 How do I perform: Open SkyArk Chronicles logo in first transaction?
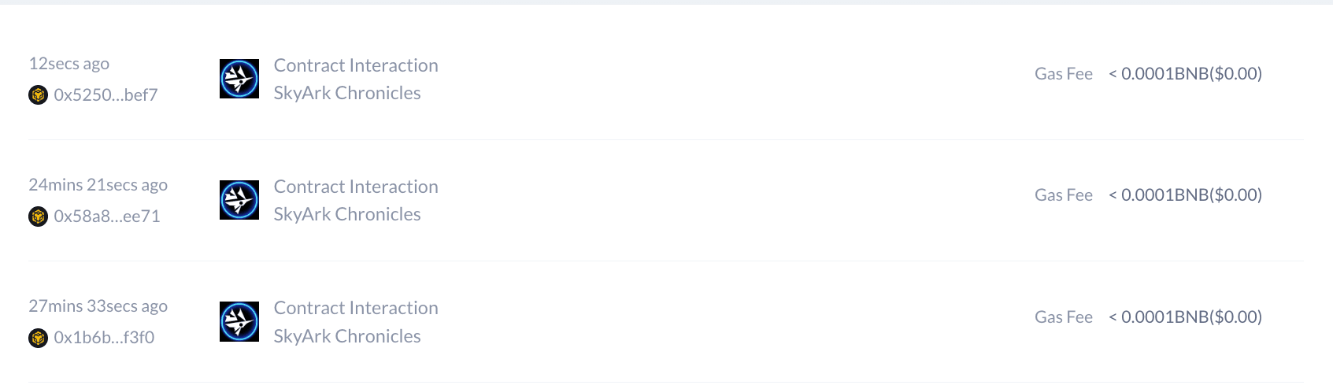(239, 79)
